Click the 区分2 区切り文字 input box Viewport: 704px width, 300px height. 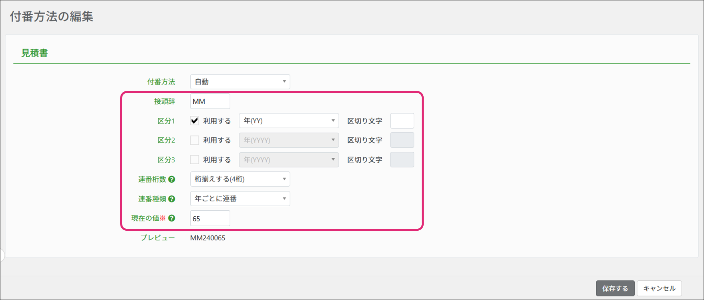402,140
